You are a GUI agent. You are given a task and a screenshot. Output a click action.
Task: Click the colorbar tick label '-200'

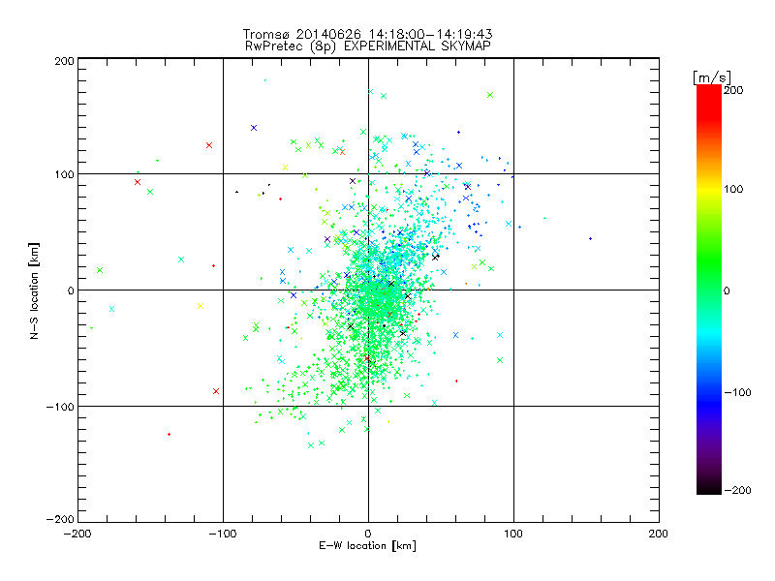737,490
